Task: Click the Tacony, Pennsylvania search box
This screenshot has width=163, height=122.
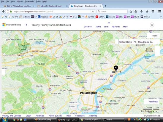Action: click(x=51, y=25)
